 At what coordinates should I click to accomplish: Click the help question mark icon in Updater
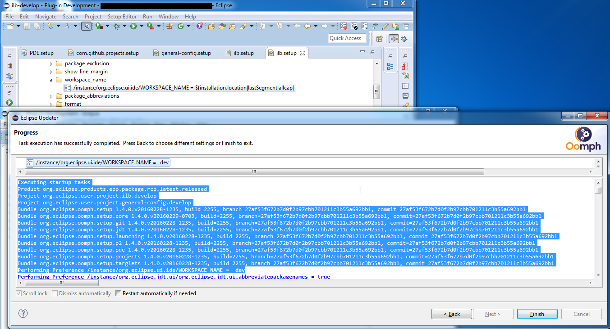coord(23,313)
